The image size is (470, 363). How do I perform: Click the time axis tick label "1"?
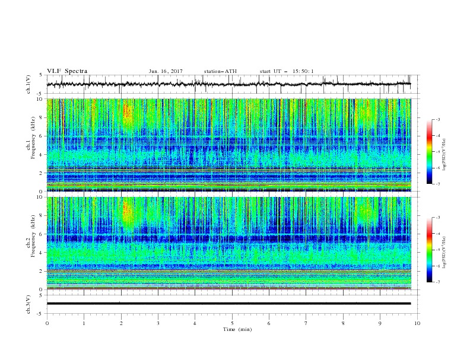(84, 323)
